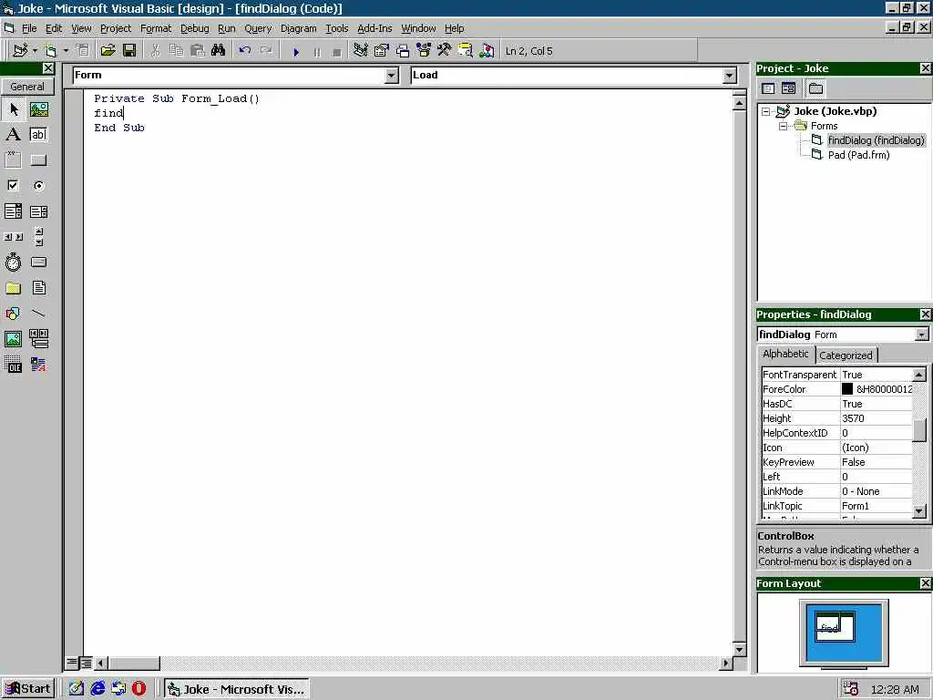Viewport: 933px width, 700px height.
Task: Switch to the Categorized properties tab
Action: pos(846,355)
